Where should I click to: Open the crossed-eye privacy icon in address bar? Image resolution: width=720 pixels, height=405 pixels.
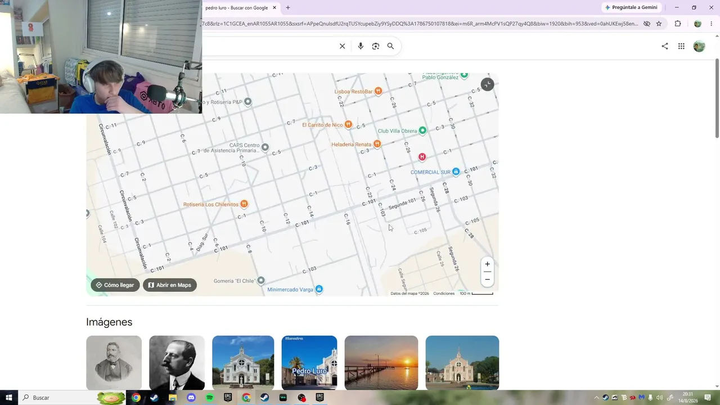pos(647,24)
